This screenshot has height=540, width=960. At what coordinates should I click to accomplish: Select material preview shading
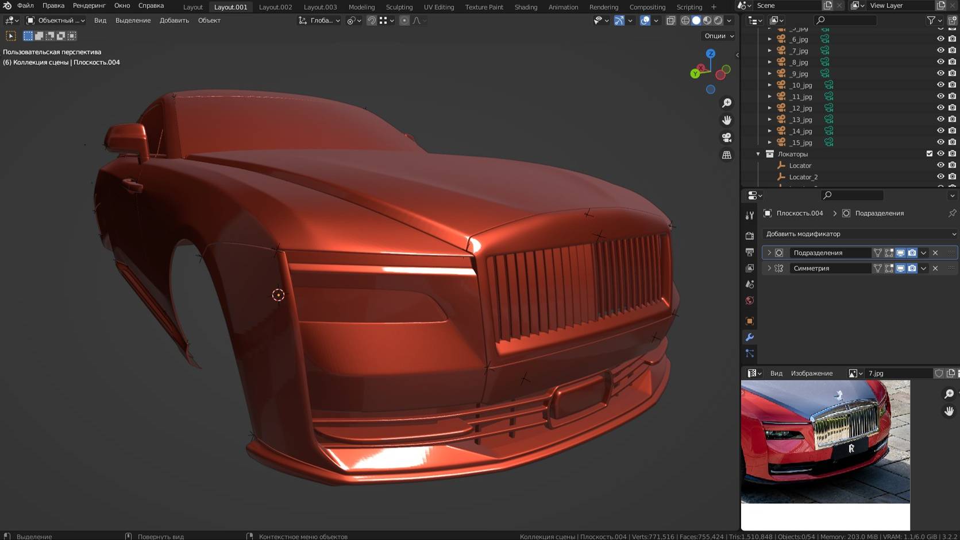pos(707,20)
